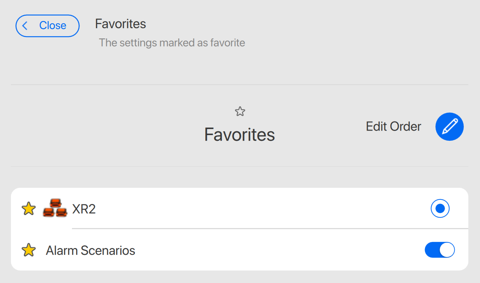Click the subtitle about settings marked favorite

[x=172, y=43]
